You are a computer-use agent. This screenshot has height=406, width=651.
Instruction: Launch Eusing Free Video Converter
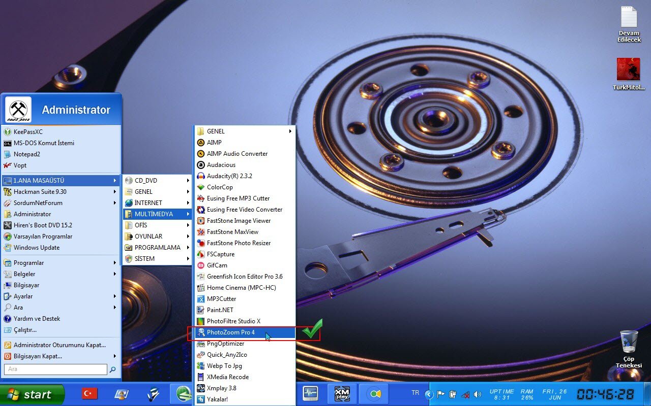coord(245,210)
